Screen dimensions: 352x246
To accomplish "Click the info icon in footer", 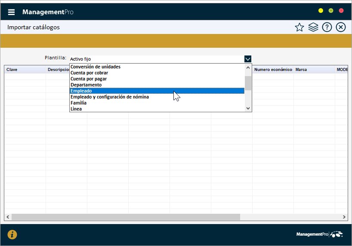I will [x=12, y=234].
